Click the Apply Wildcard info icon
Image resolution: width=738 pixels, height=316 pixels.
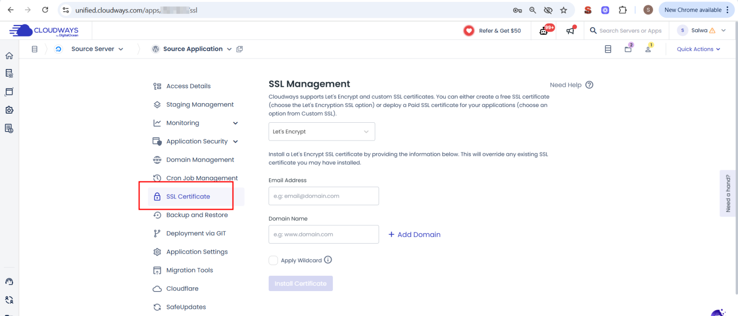click(x=328, y=260)
